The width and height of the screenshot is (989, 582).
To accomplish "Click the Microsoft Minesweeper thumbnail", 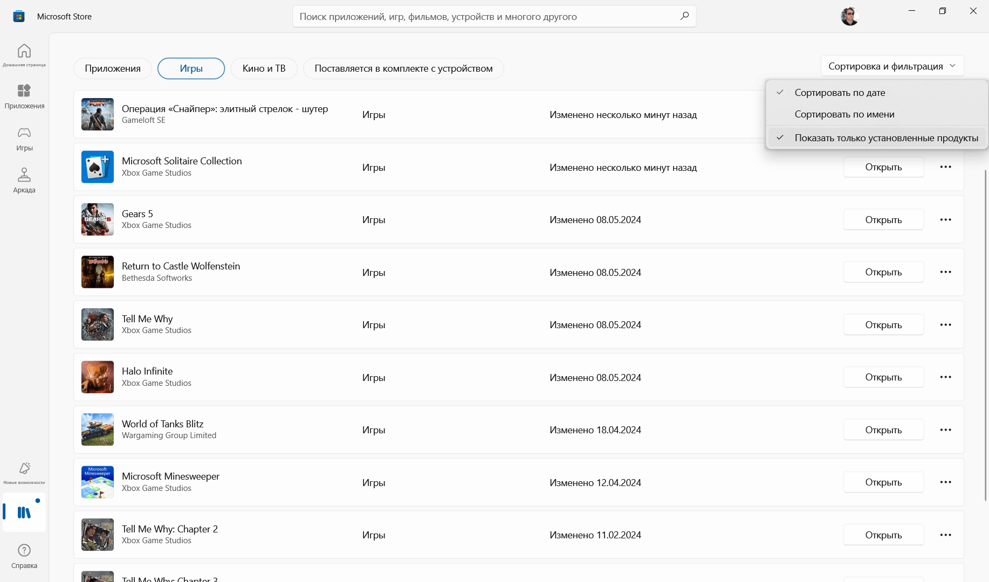I will [x=98, y=482].
